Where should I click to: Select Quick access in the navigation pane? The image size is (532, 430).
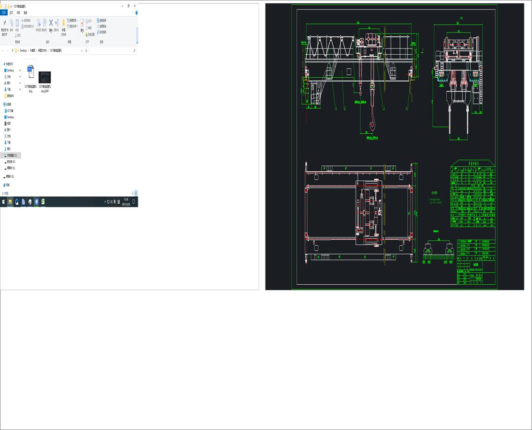click(x=8, y=64)
